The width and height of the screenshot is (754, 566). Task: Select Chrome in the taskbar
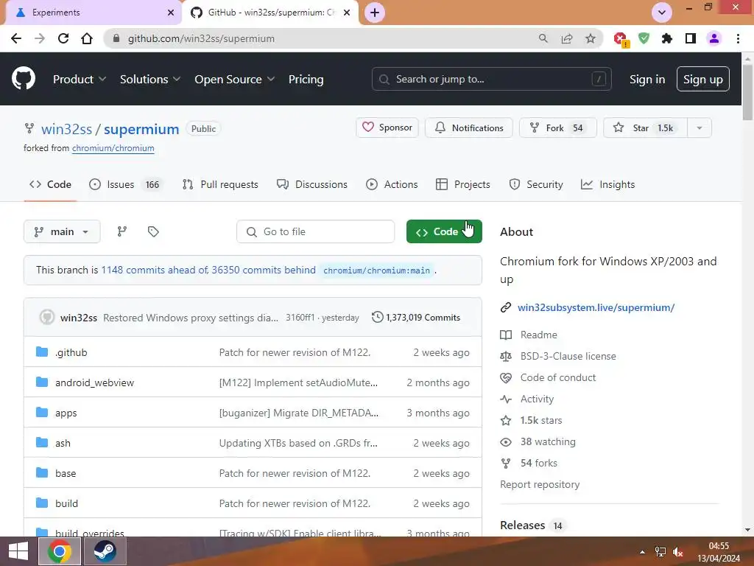click(60, 551)
